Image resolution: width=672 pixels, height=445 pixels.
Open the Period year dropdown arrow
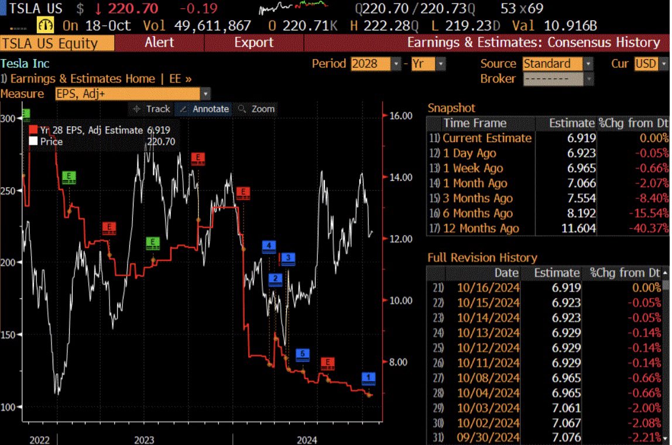click(x=396, y=64)
